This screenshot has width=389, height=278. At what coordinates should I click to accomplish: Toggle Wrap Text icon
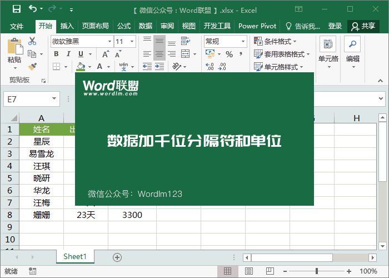pos(185,41)
